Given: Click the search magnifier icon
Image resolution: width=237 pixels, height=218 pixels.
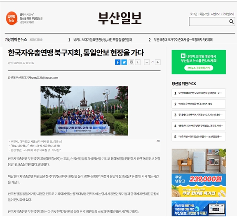Looking at the screenshot, I should tap(231, 22).
